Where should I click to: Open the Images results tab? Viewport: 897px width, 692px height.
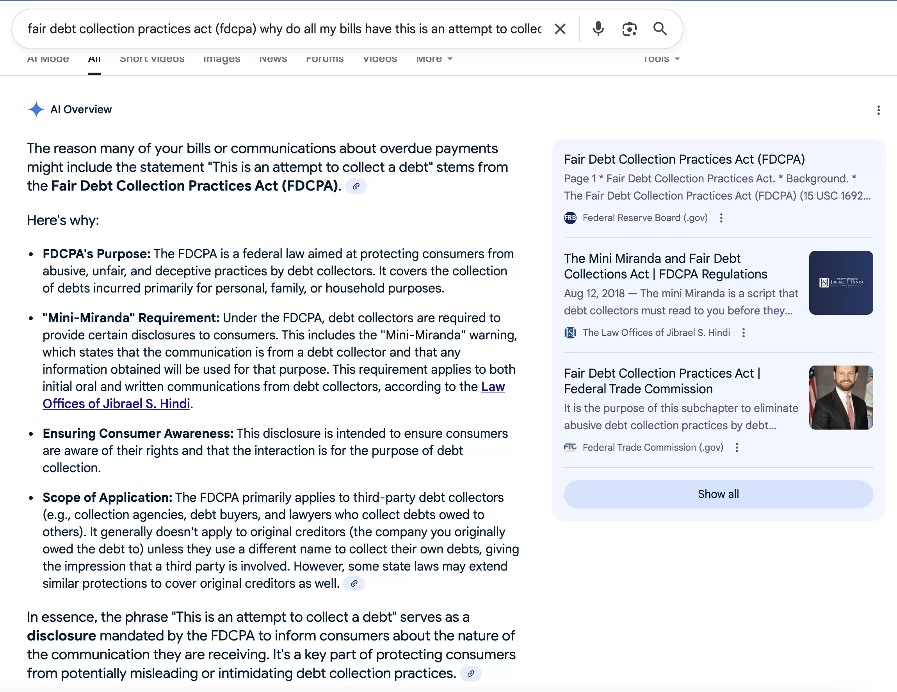pos(222,59)
